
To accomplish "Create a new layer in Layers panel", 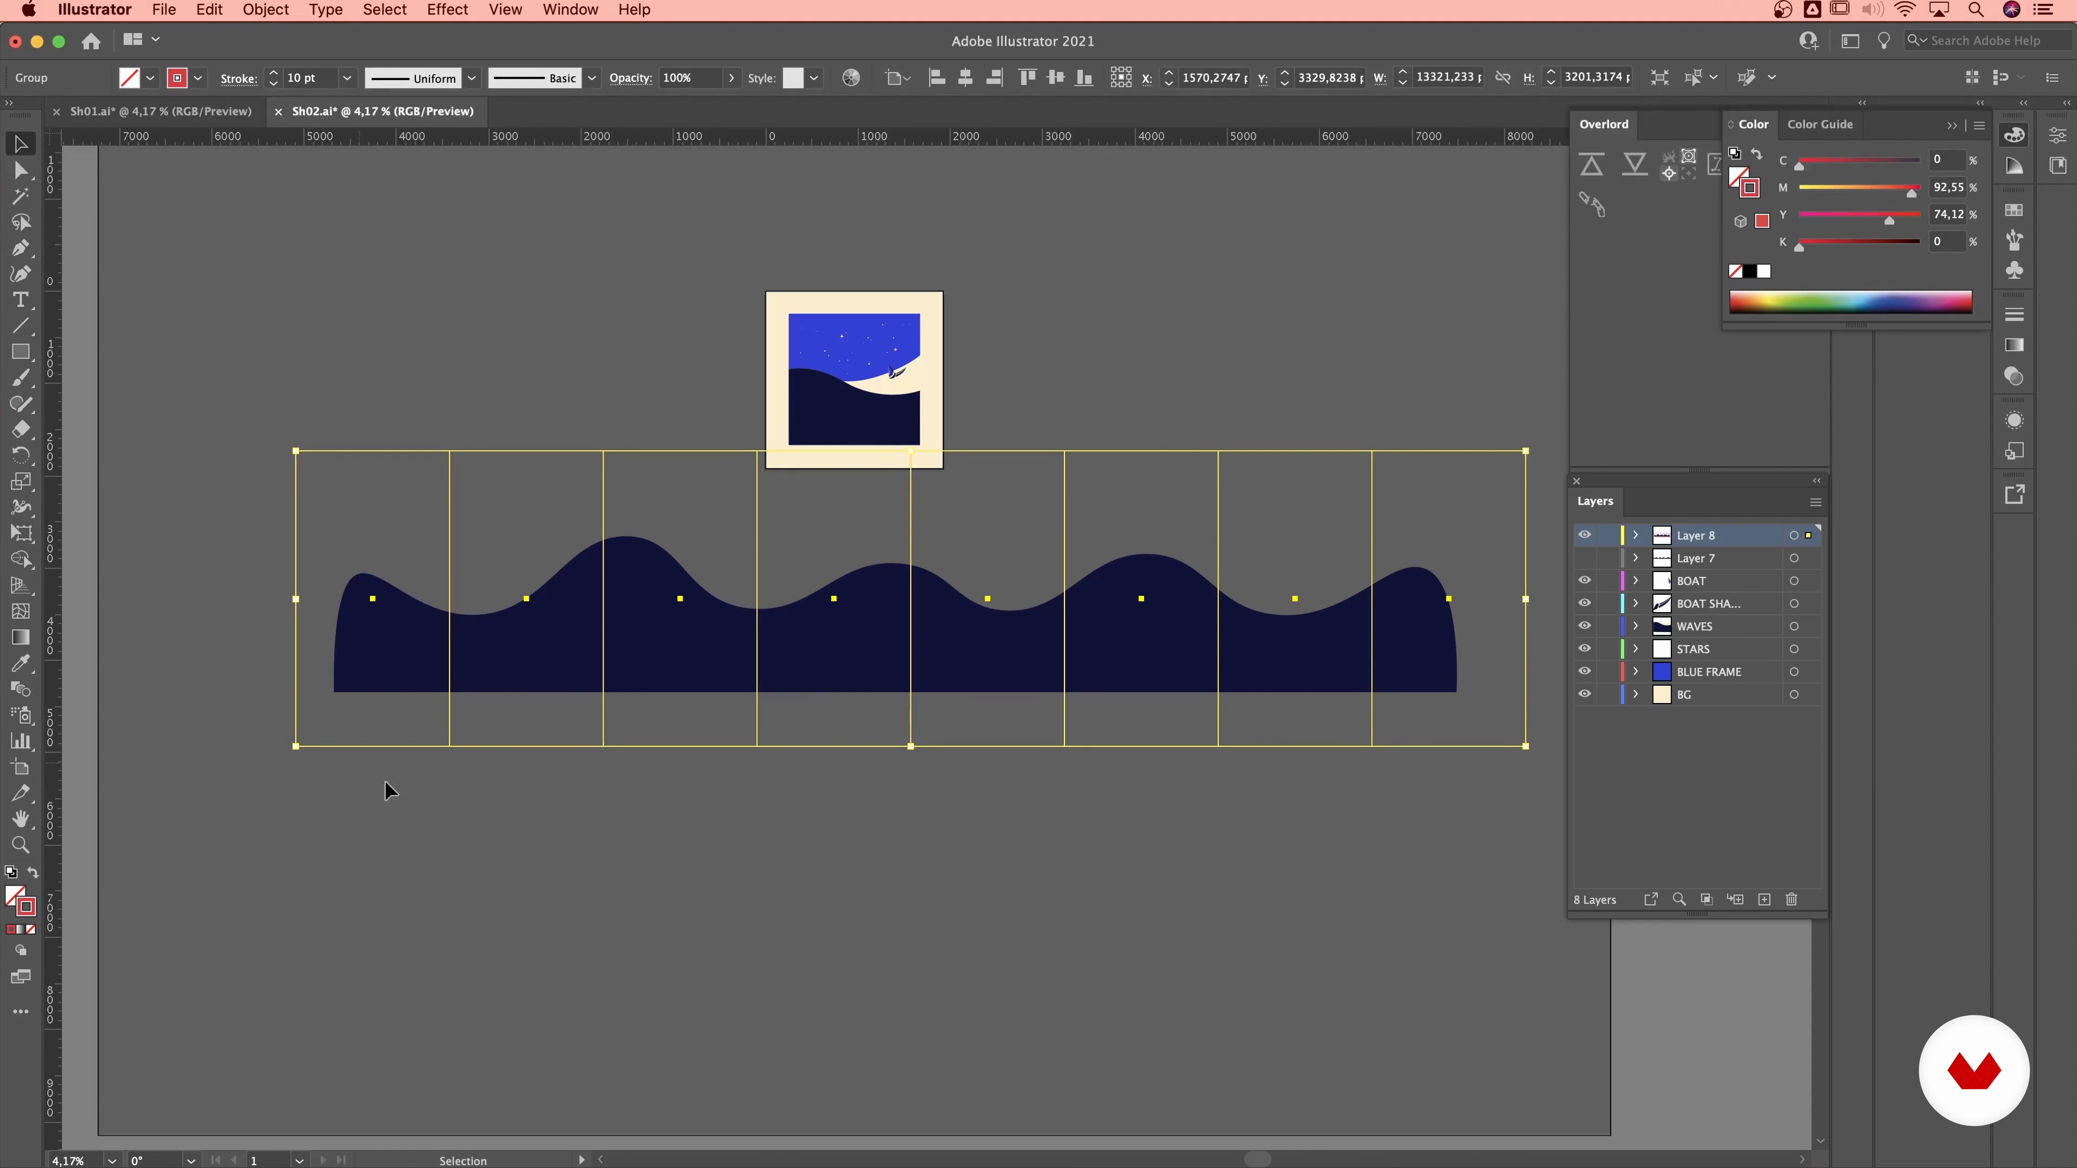I will (1764, 899).
